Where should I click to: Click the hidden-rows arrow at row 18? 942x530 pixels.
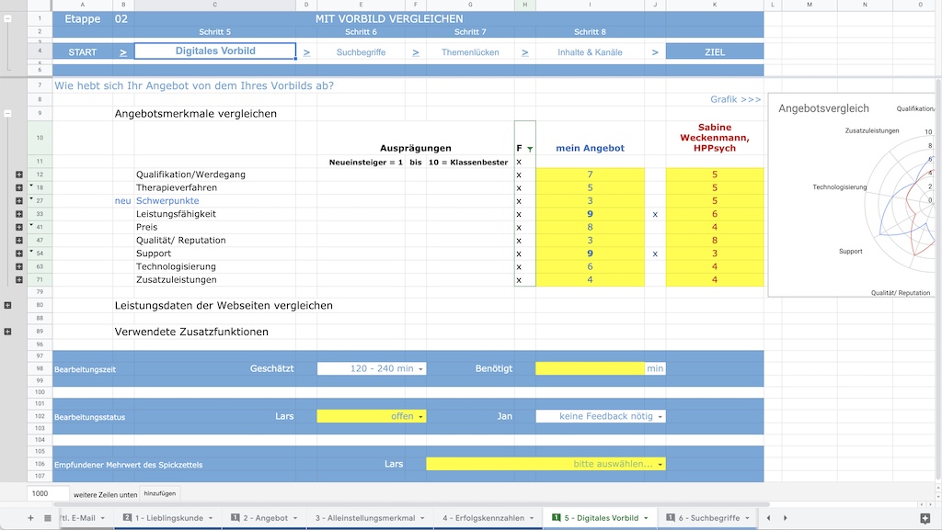pos(31,186)
